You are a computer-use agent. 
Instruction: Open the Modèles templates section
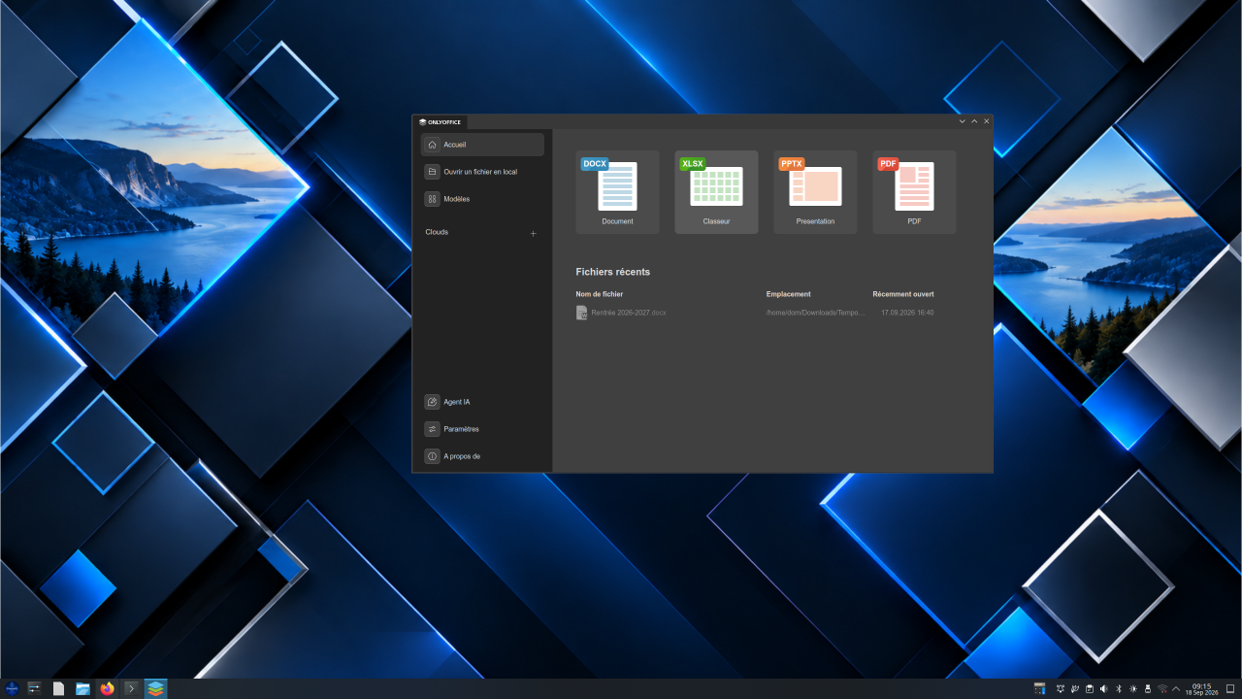482,199
